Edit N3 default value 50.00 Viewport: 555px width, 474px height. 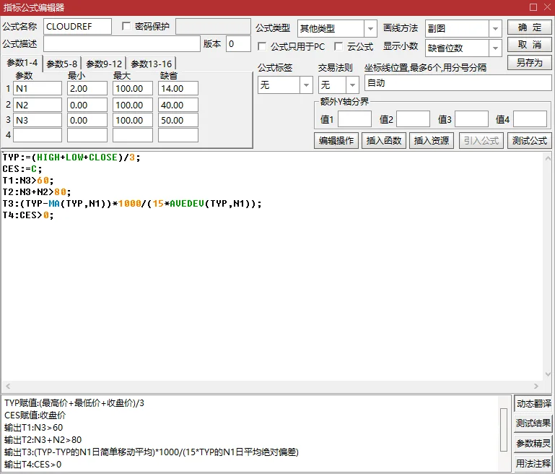click(178, 120)
